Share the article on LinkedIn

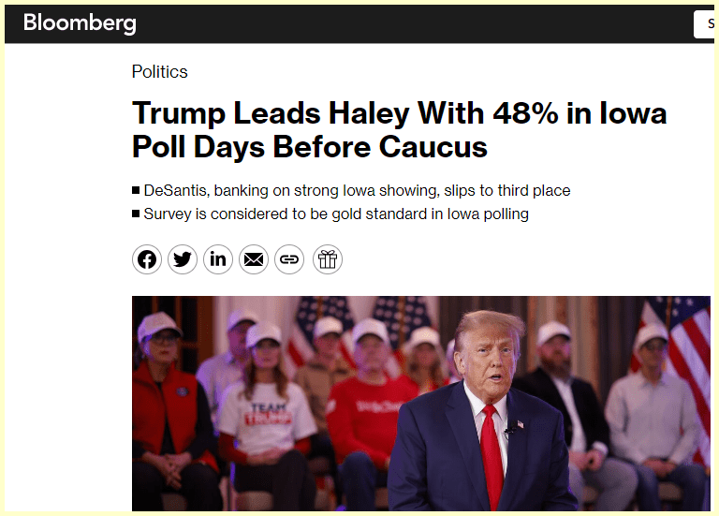tap(218, 259)
